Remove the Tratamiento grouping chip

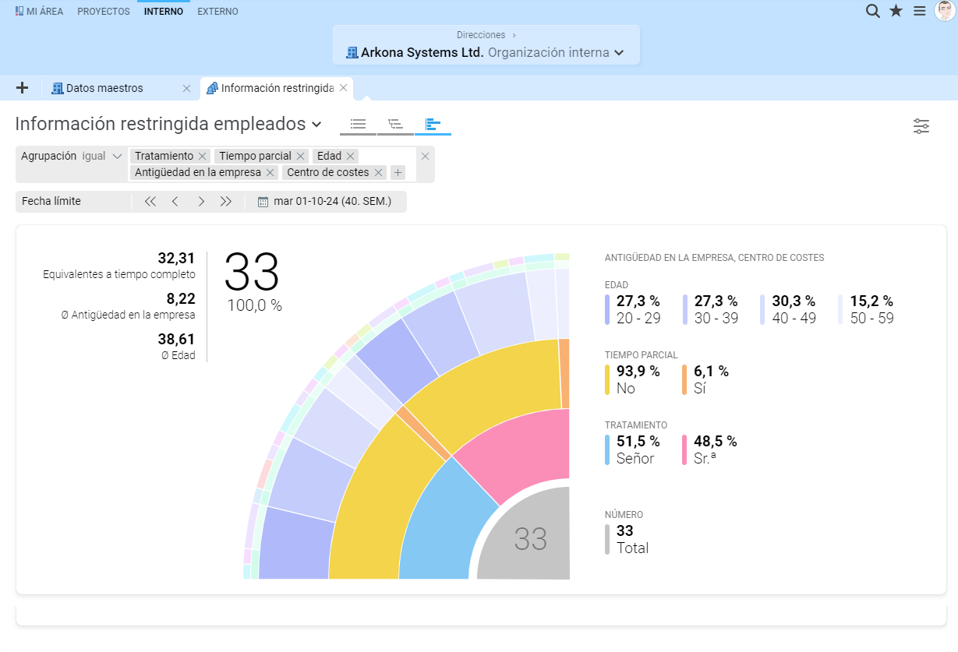(203, 157)
